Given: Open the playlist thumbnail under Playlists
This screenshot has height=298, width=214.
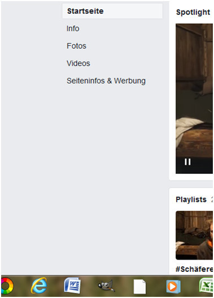Looking at the screenshot, I should pos(194,235).
